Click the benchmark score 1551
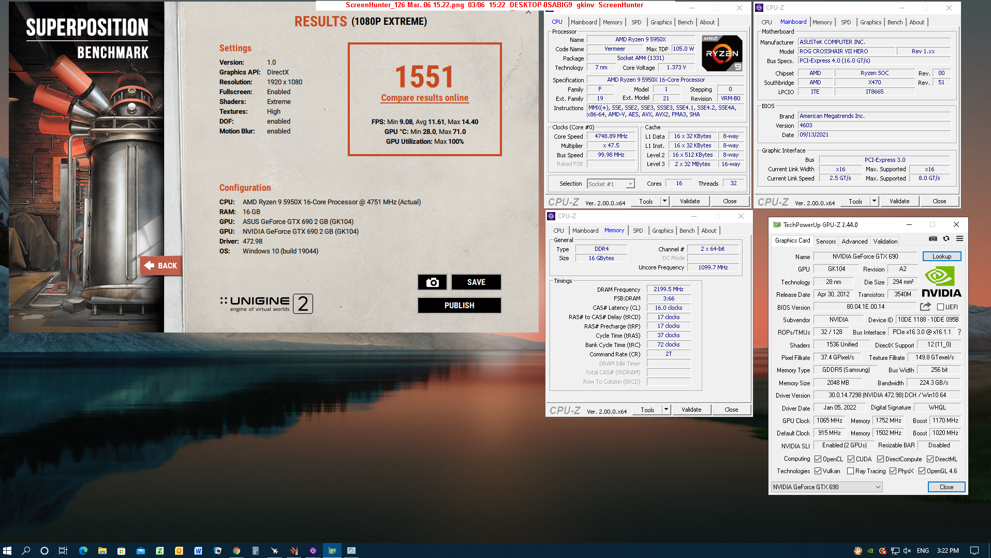Screen dimensions: 991x558 (424, 77)
